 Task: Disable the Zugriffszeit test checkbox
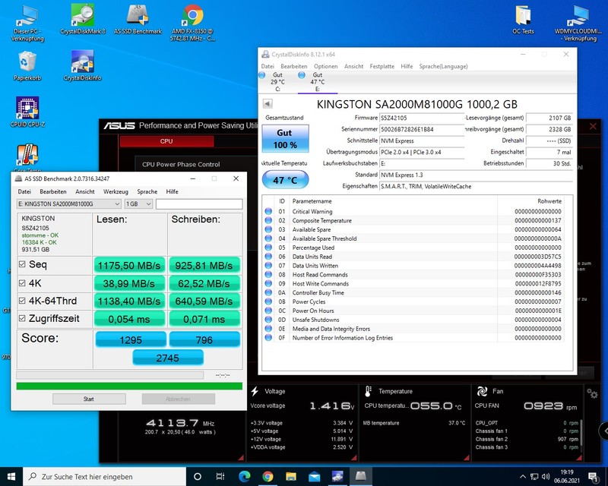click(22, 317)
